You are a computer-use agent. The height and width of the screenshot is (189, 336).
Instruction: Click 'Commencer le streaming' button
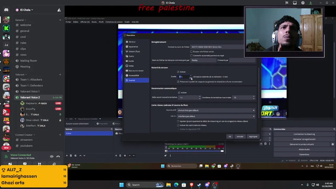pos(304,134)
